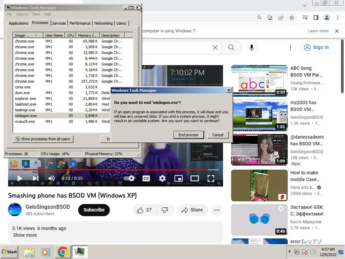Open GeloSingsonBSOD channel avatar

[x=15, y=209]
